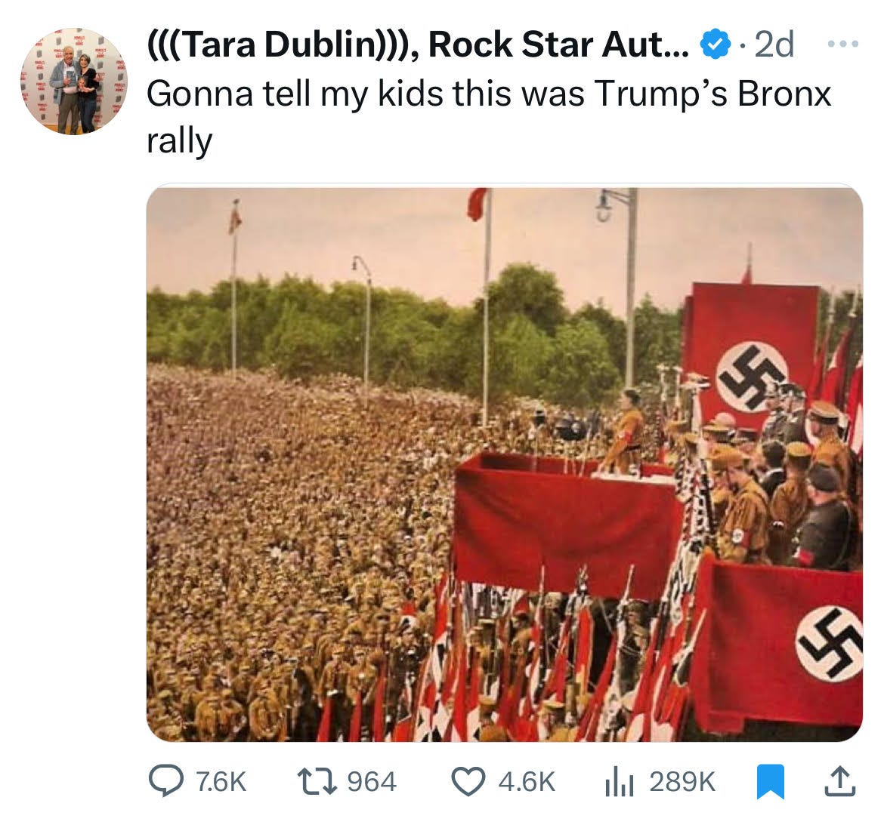This screenshot has height=828, width=884.
Task: Click the 964 reposts count
Action: click(372, 782)
